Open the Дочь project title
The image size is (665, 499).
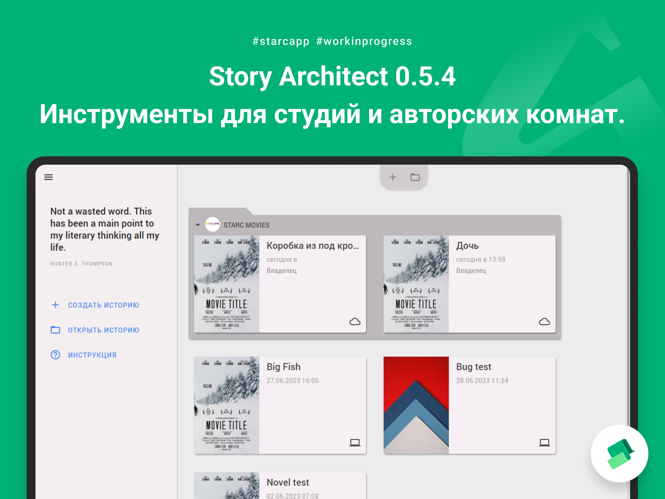(467, 246)
